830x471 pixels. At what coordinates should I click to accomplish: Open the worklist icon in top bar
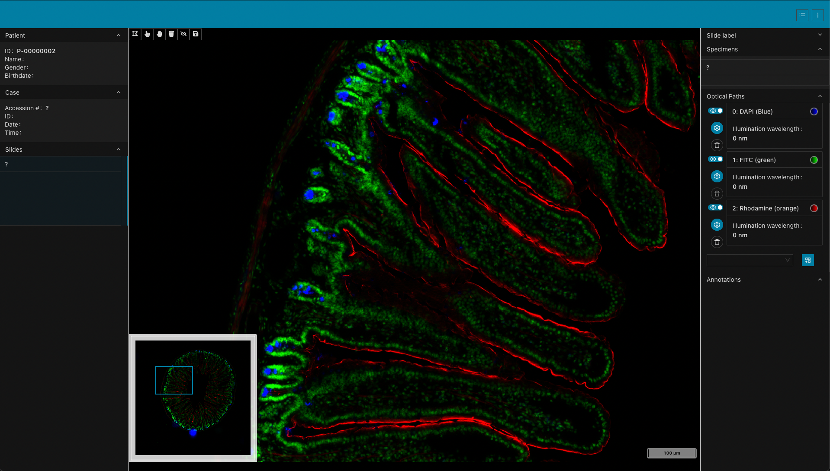coord(802,15)
